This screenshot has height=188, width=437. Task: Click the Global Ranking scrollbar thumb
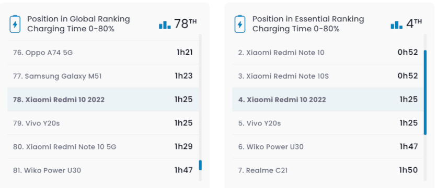click(200, 165)
